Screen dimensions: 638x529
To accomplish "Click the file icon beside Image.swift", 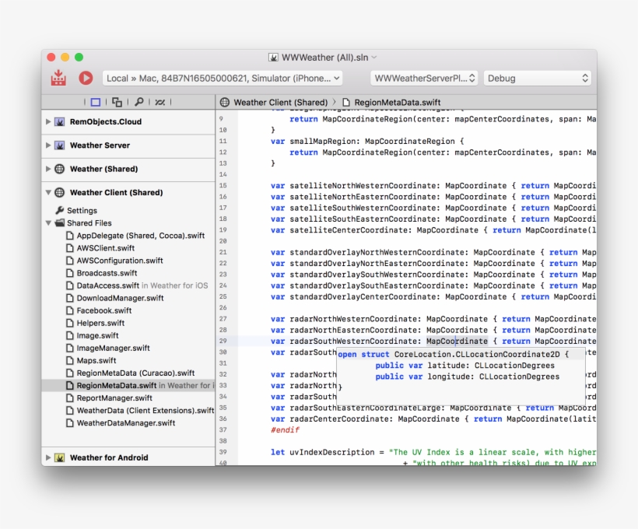I will point(70,336).
